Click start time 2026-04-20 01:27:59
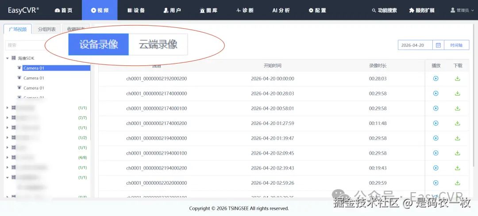 pos(273,123)
